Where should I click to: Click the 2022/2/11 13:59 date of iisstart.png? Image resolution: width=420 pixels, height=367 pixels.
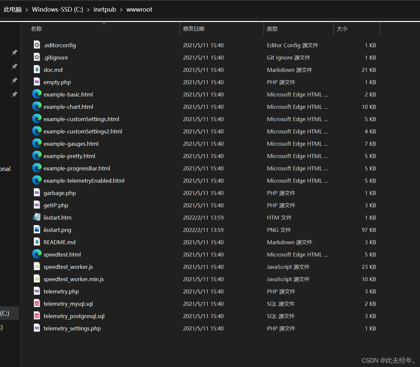pos(203,230)
